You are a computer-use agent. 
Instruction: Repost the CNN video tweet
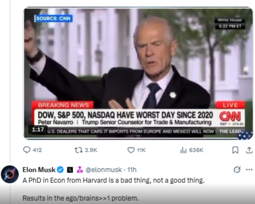(x=79, y=150)
